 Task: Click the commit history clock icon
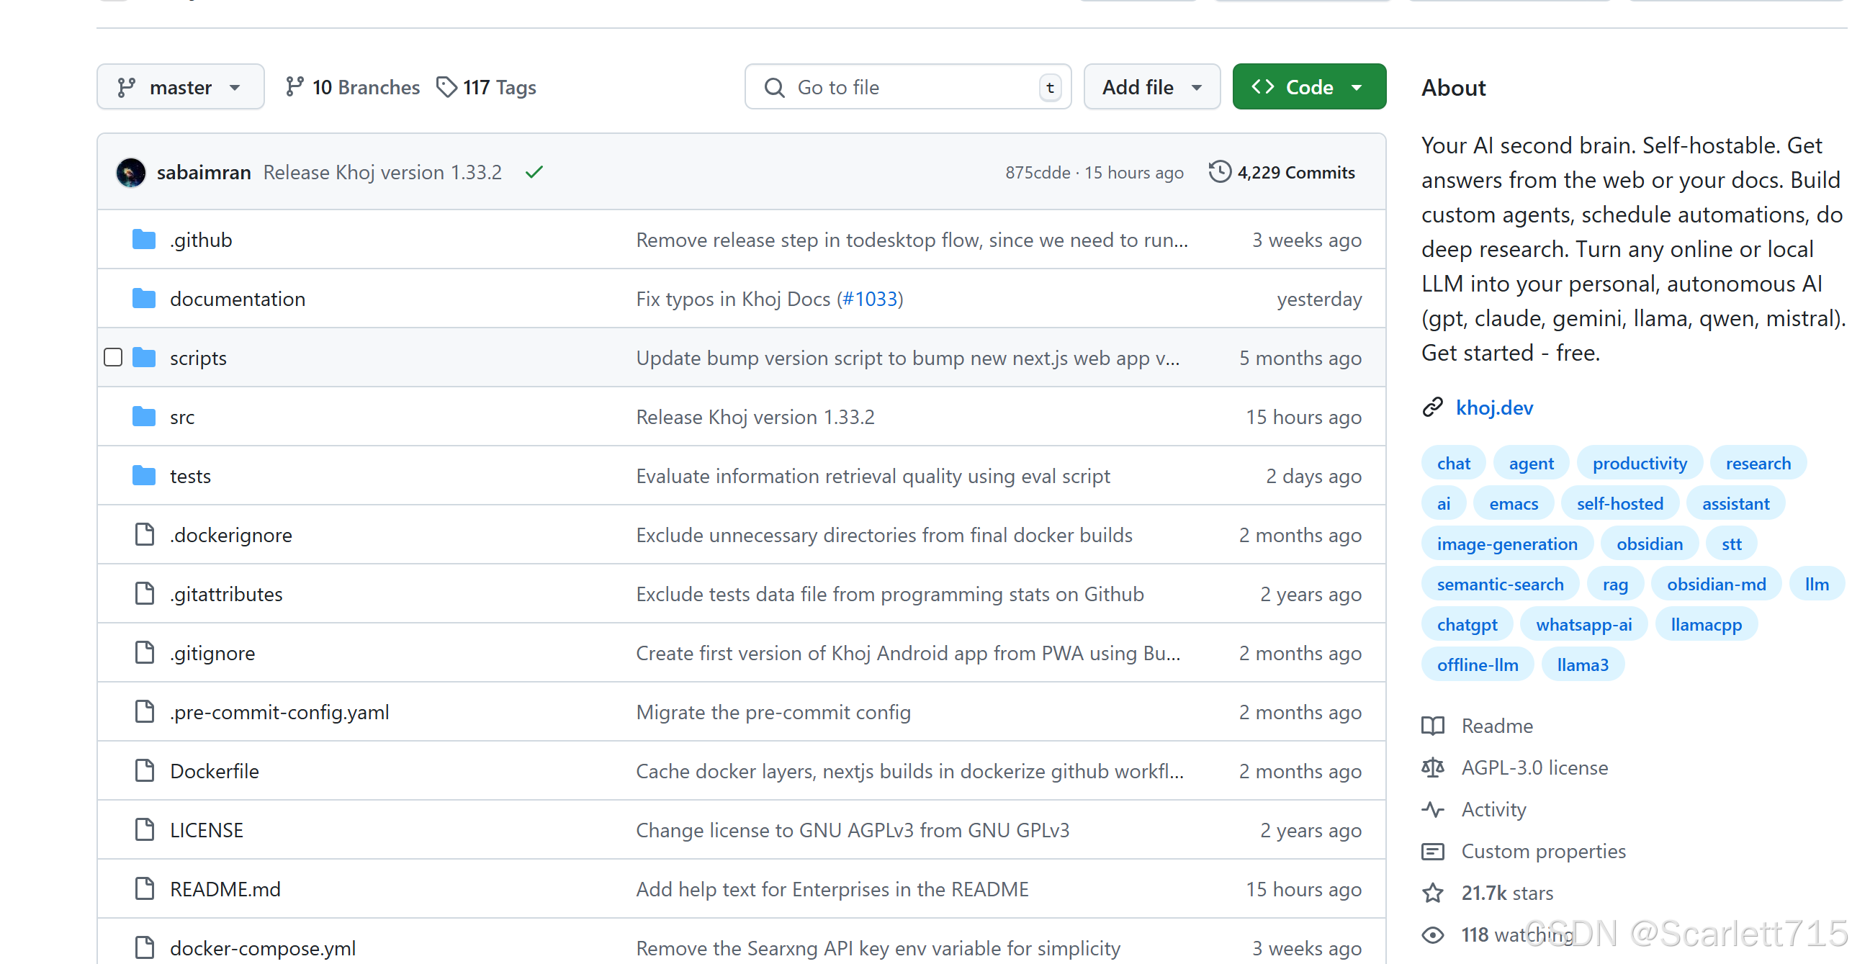1219,172
